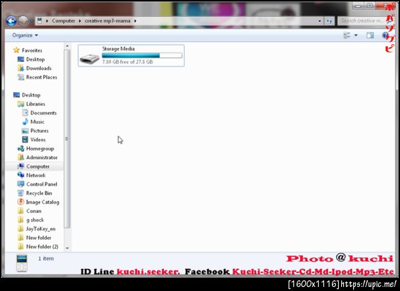Open the Conan folder
The image size is (400, 291).
coord(29,211)
